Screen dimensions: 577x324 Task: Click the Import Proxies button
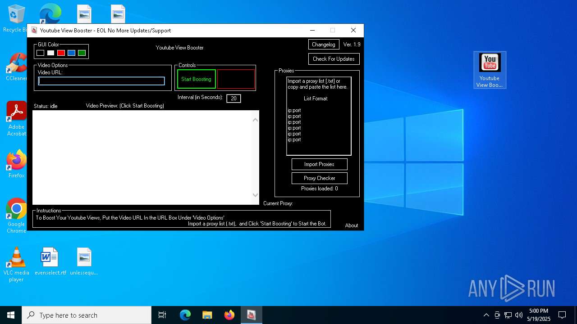(x=319, y=164)
